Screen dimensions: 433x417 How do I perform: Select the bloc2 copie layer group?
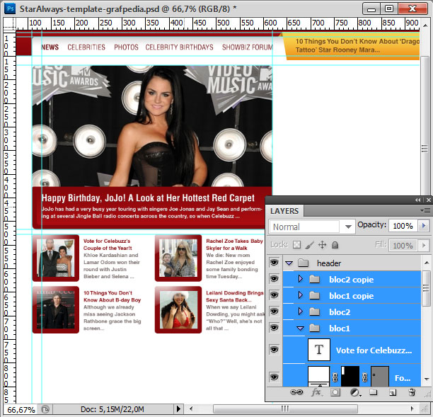[x=352, y=279]
